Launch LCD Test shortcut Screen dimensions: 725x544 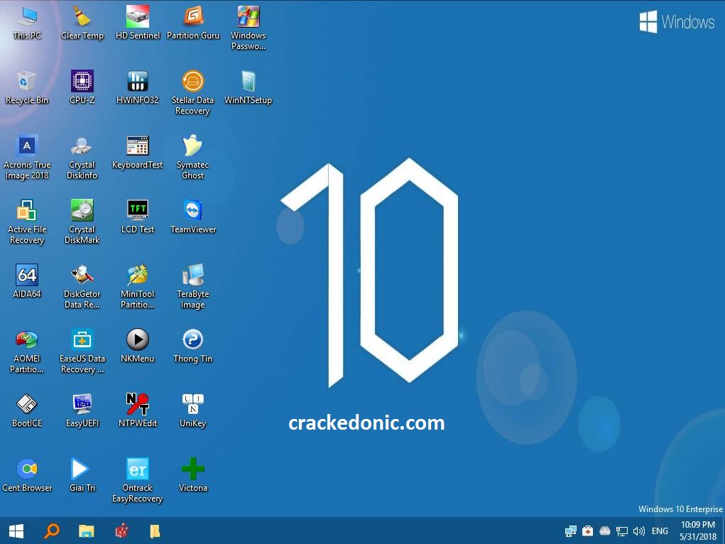click(x=137, y=217)
